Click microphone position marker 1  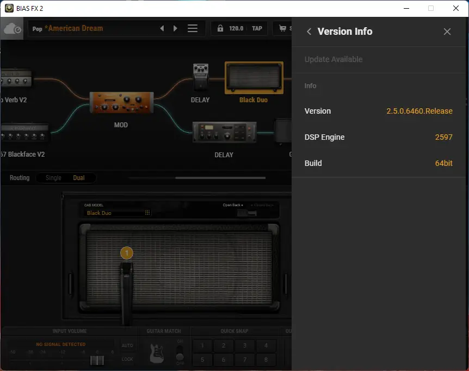tap(127, 253)
